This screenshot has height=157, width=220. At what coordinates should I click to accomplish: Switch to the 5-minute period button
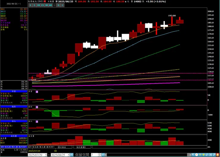click(34, 5)
